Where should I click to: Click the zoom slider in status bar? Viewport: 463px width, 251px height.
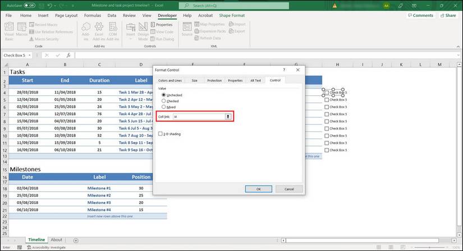tap(430, 247)
